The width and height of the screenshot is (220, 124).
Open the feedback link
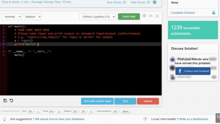pyautogui.click(x=60, y=119)
